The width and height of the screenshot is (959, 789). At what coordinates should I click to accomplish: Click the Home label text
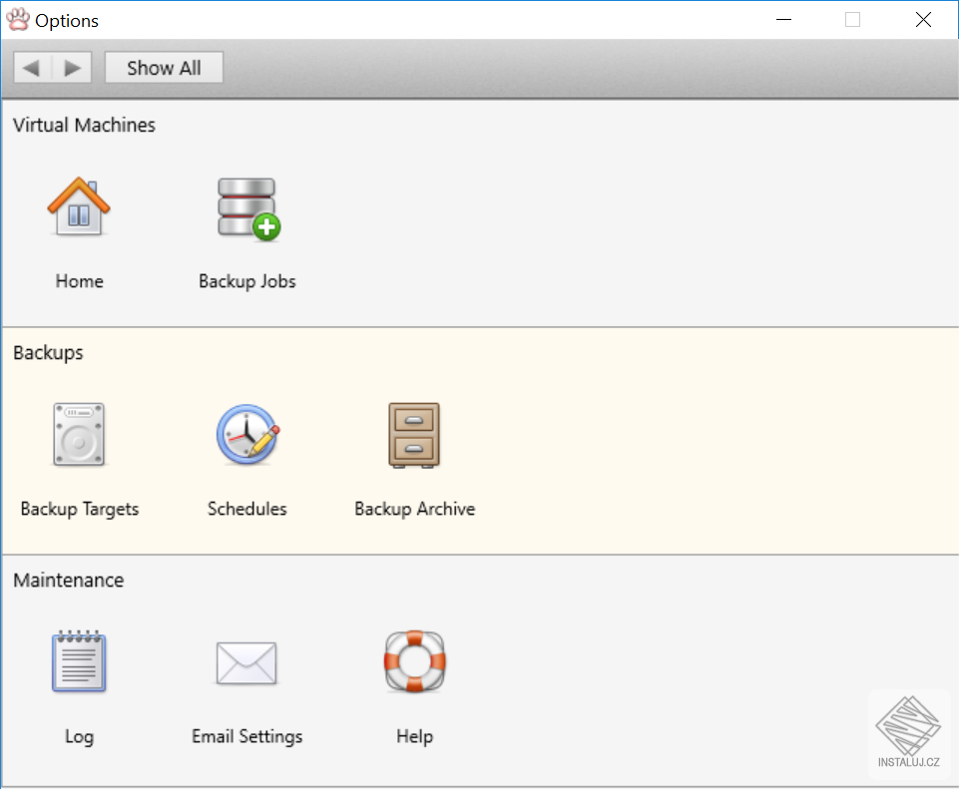(x=80, y=281)
